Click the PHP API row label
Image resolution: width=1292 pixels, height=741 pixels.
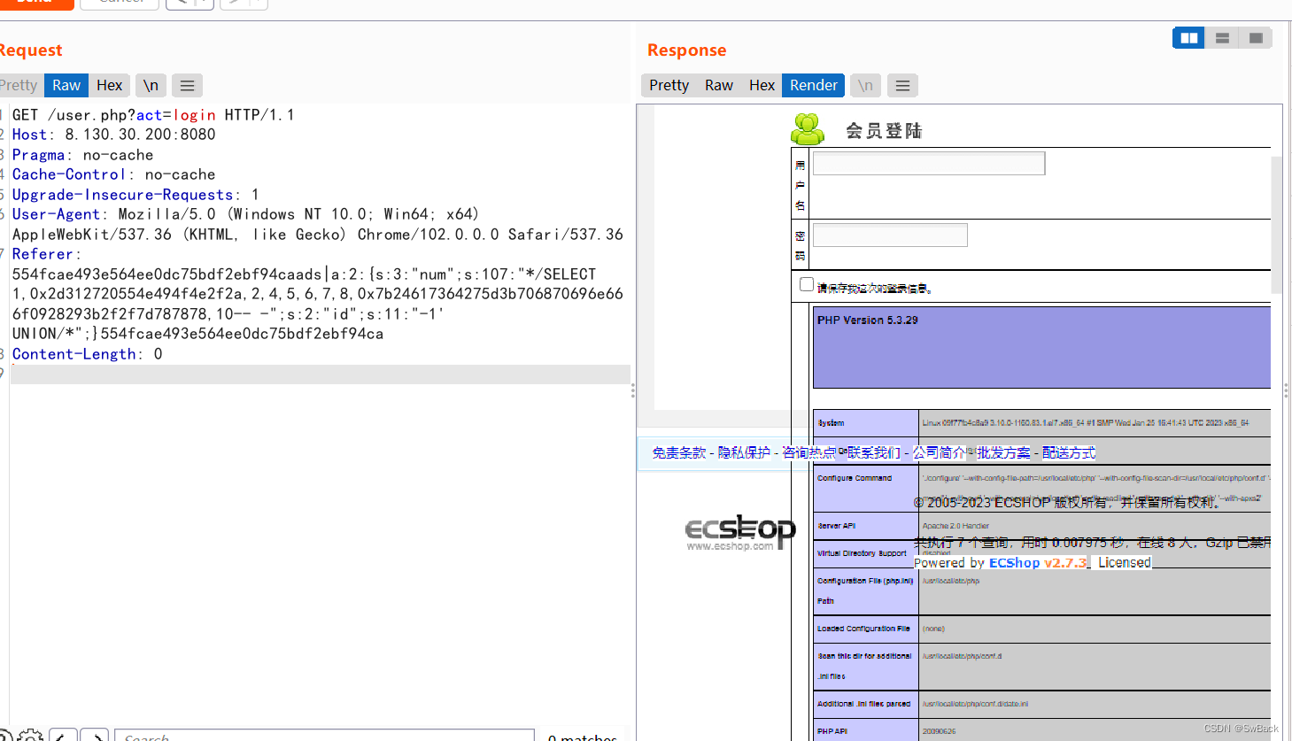(x=832, y=731)
